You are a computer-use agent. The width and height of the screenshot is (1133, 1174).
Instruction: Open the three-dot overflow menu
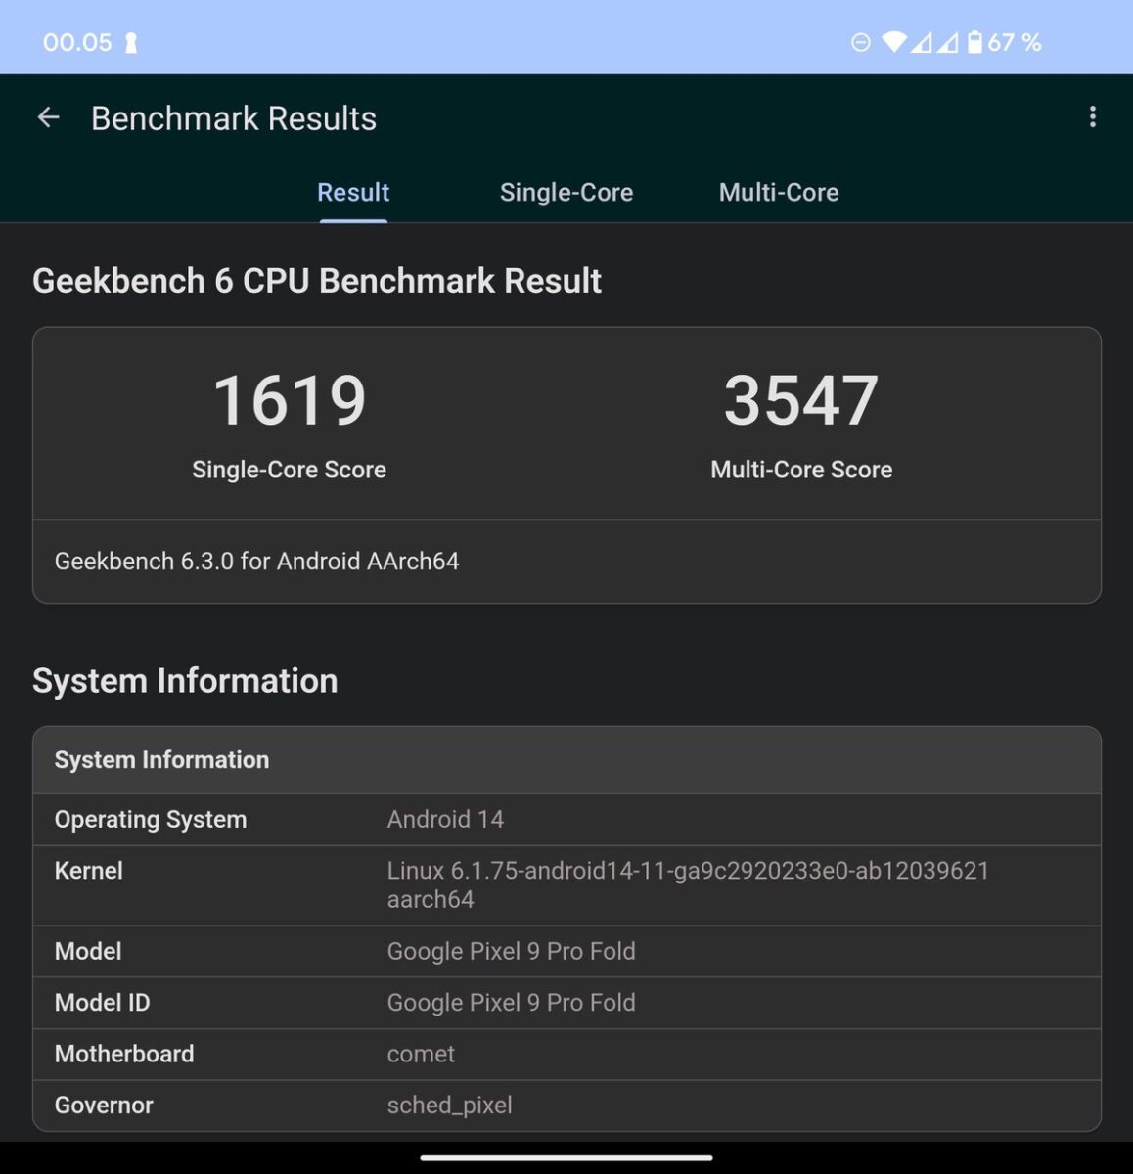point(1093,117)
